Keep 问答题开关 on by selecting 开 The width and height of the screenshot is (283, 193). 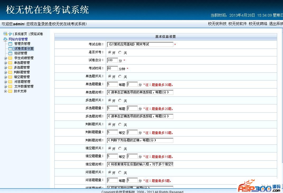pyautogui.click(x=110, y=172)
